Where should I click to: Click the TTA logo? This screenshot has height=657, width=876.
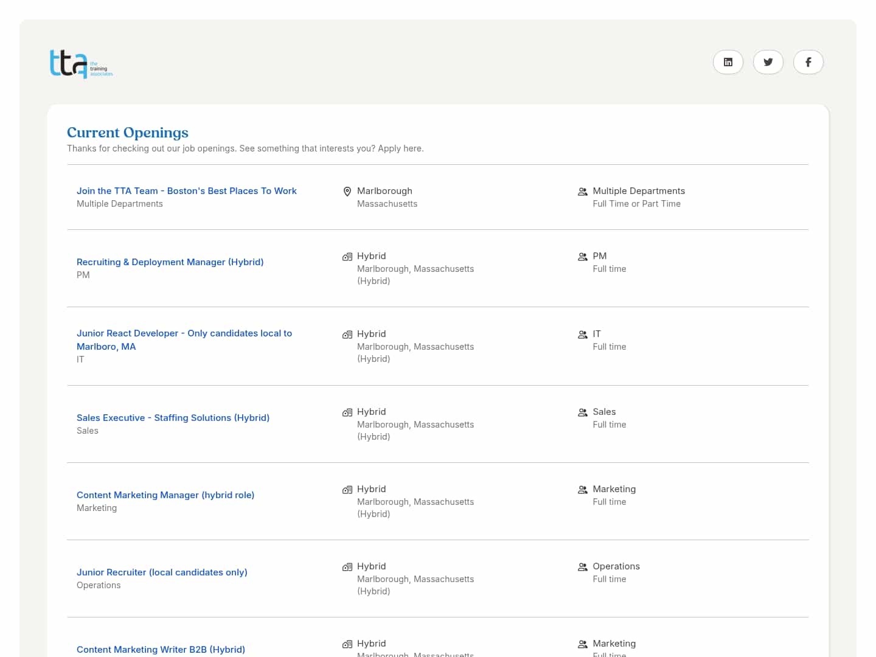[81, 64]
